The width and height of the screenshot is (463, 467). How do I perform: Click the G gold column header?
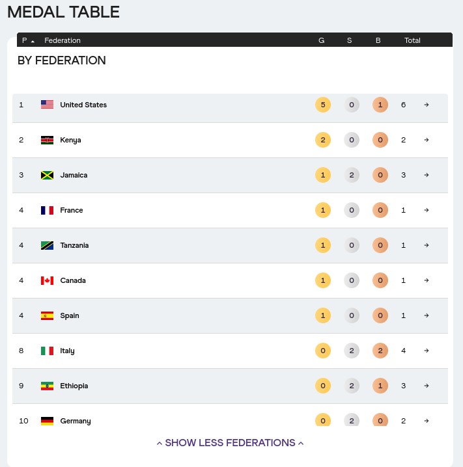322,40
